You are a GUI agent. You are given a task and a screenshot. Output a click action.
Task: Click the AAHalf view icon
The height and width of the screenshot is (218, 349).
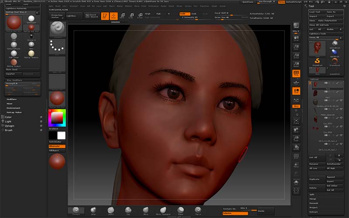[x=296, y=65]
